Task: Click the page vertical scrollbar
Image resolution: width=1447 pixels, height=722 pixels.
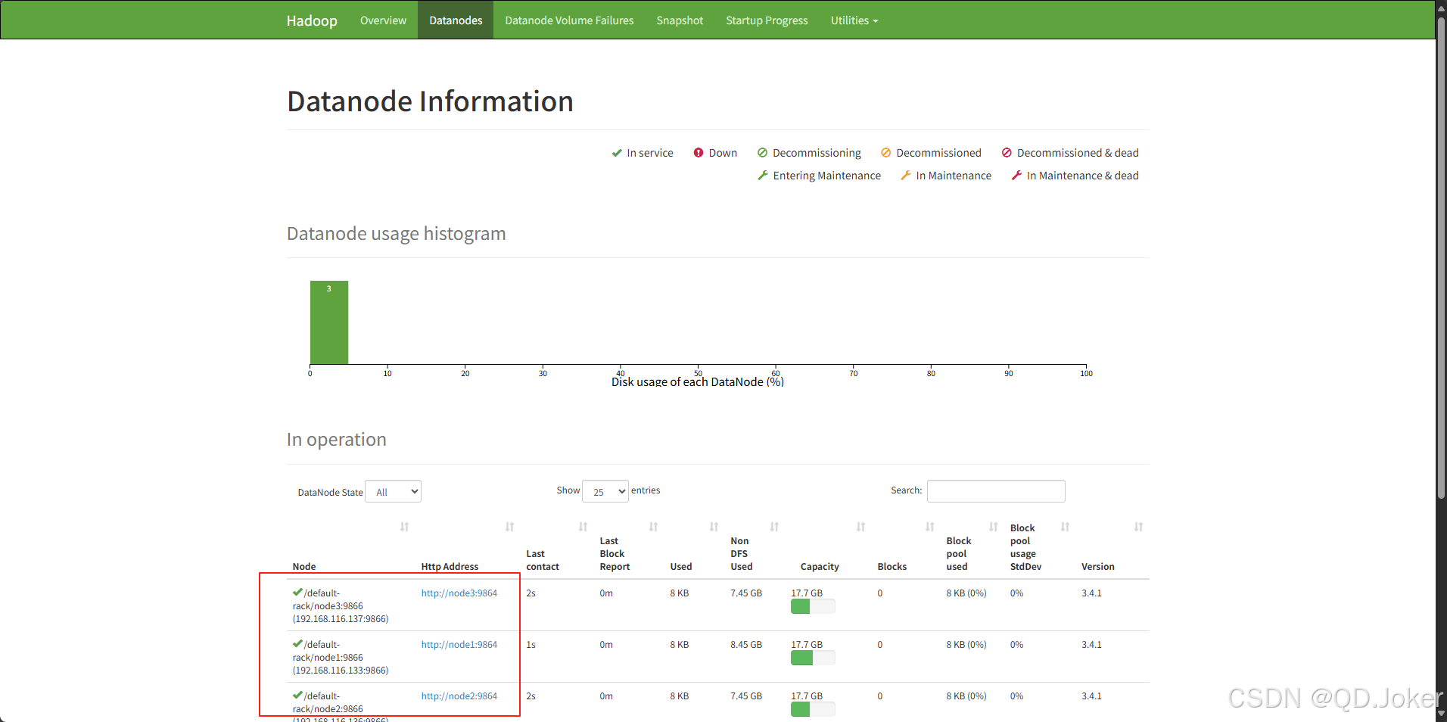Action: coord(1441,257)
